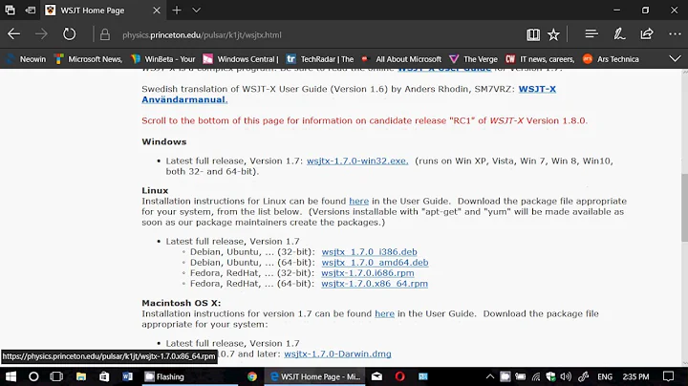688x386 pixels.
Task: Open File Explorer taskbar icon
Action: coord(81,376)
